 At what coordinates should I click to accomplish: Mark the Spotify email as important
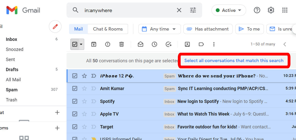click(94, 101)
